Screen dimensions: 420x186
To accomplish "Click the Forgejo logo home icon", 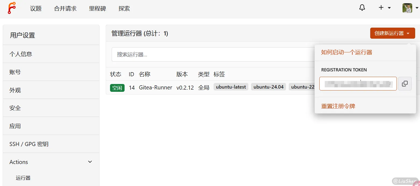I will (12, 8).
